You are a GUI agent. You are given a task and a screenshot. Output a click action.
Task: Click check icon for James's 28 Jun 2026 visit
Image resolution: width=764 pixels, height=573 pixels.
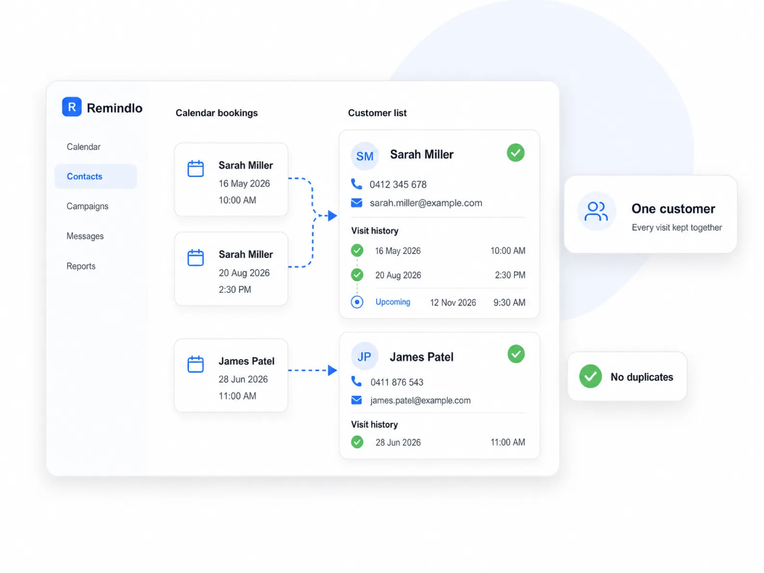357,442
